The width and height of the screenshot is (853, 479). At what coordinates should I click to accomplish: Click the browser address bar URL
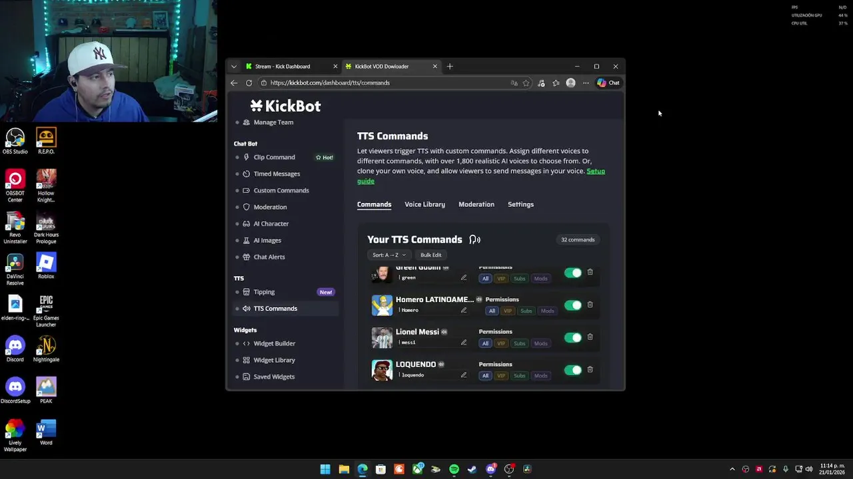330,83
